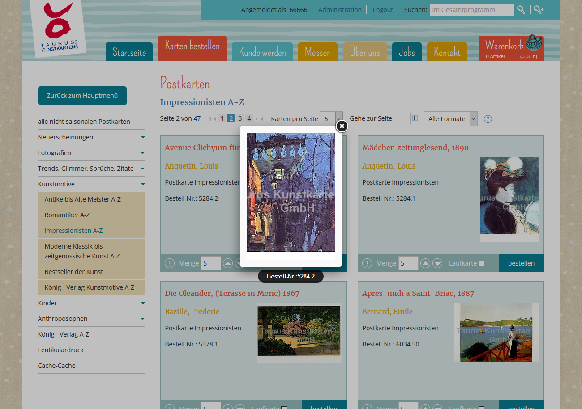The image size is (582, 409).
Task: Open Mädchen zeitunglesend thumbnail image
Action: (509, 199)
